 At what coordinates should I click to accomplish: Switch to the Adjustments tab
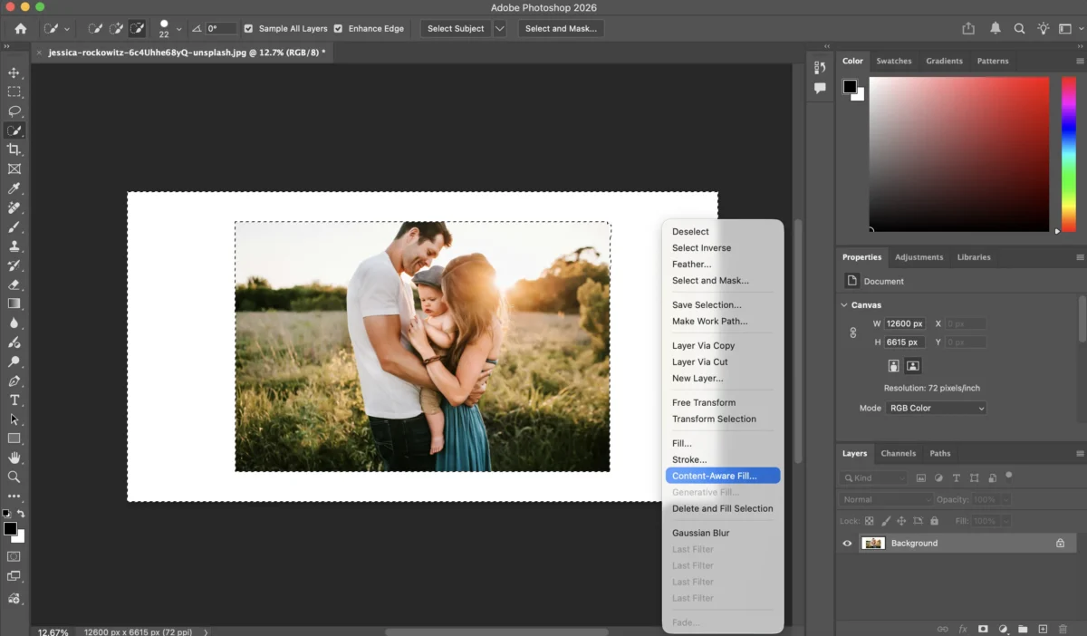[x=919, y=257]
